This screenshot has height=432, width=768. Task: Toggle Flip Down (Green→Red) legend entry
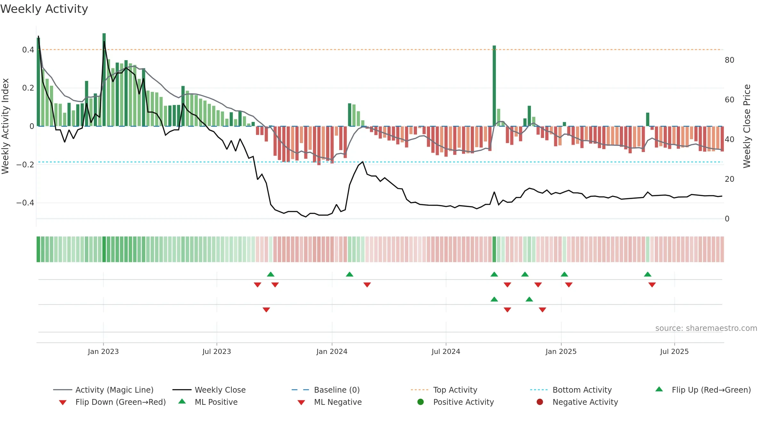(112, 402)
